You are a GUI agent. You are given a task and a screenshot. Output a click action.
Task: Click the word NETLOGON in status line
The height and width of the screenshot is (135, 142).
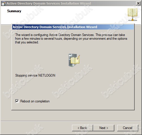(47, 75)
